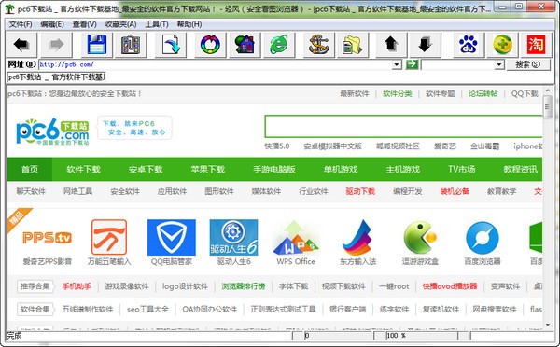Screen dimensions: 560x347
Task: Expand the search engine dropdown
Action: tap(499, 64)
